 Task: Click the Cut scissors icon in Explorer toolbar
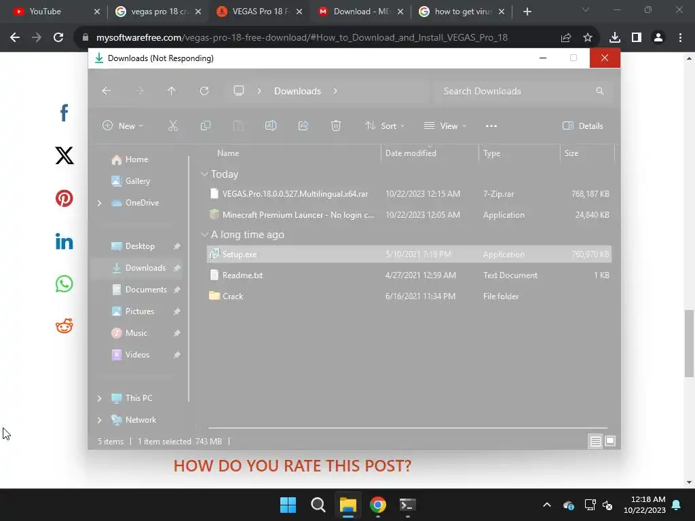point(173,126)
